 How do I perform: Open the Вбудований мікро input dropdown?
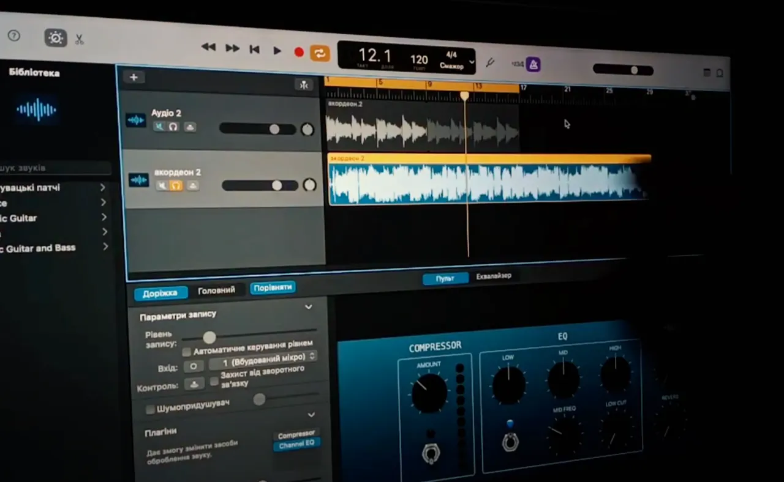pos(262,359)
